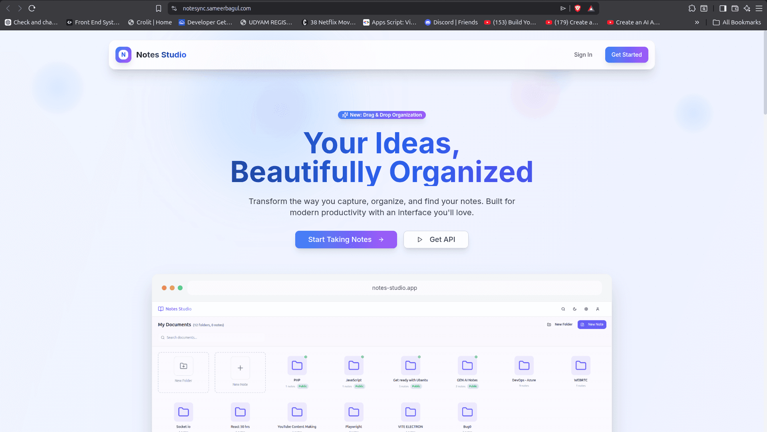Open the React 50 hrs folder

[x=240, y=412]
